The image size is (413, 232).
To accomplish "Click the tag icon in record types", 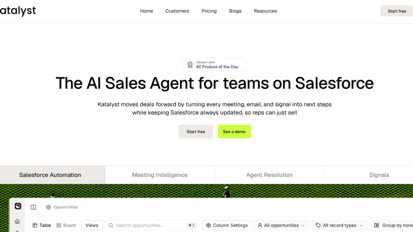I will (318, 225).
